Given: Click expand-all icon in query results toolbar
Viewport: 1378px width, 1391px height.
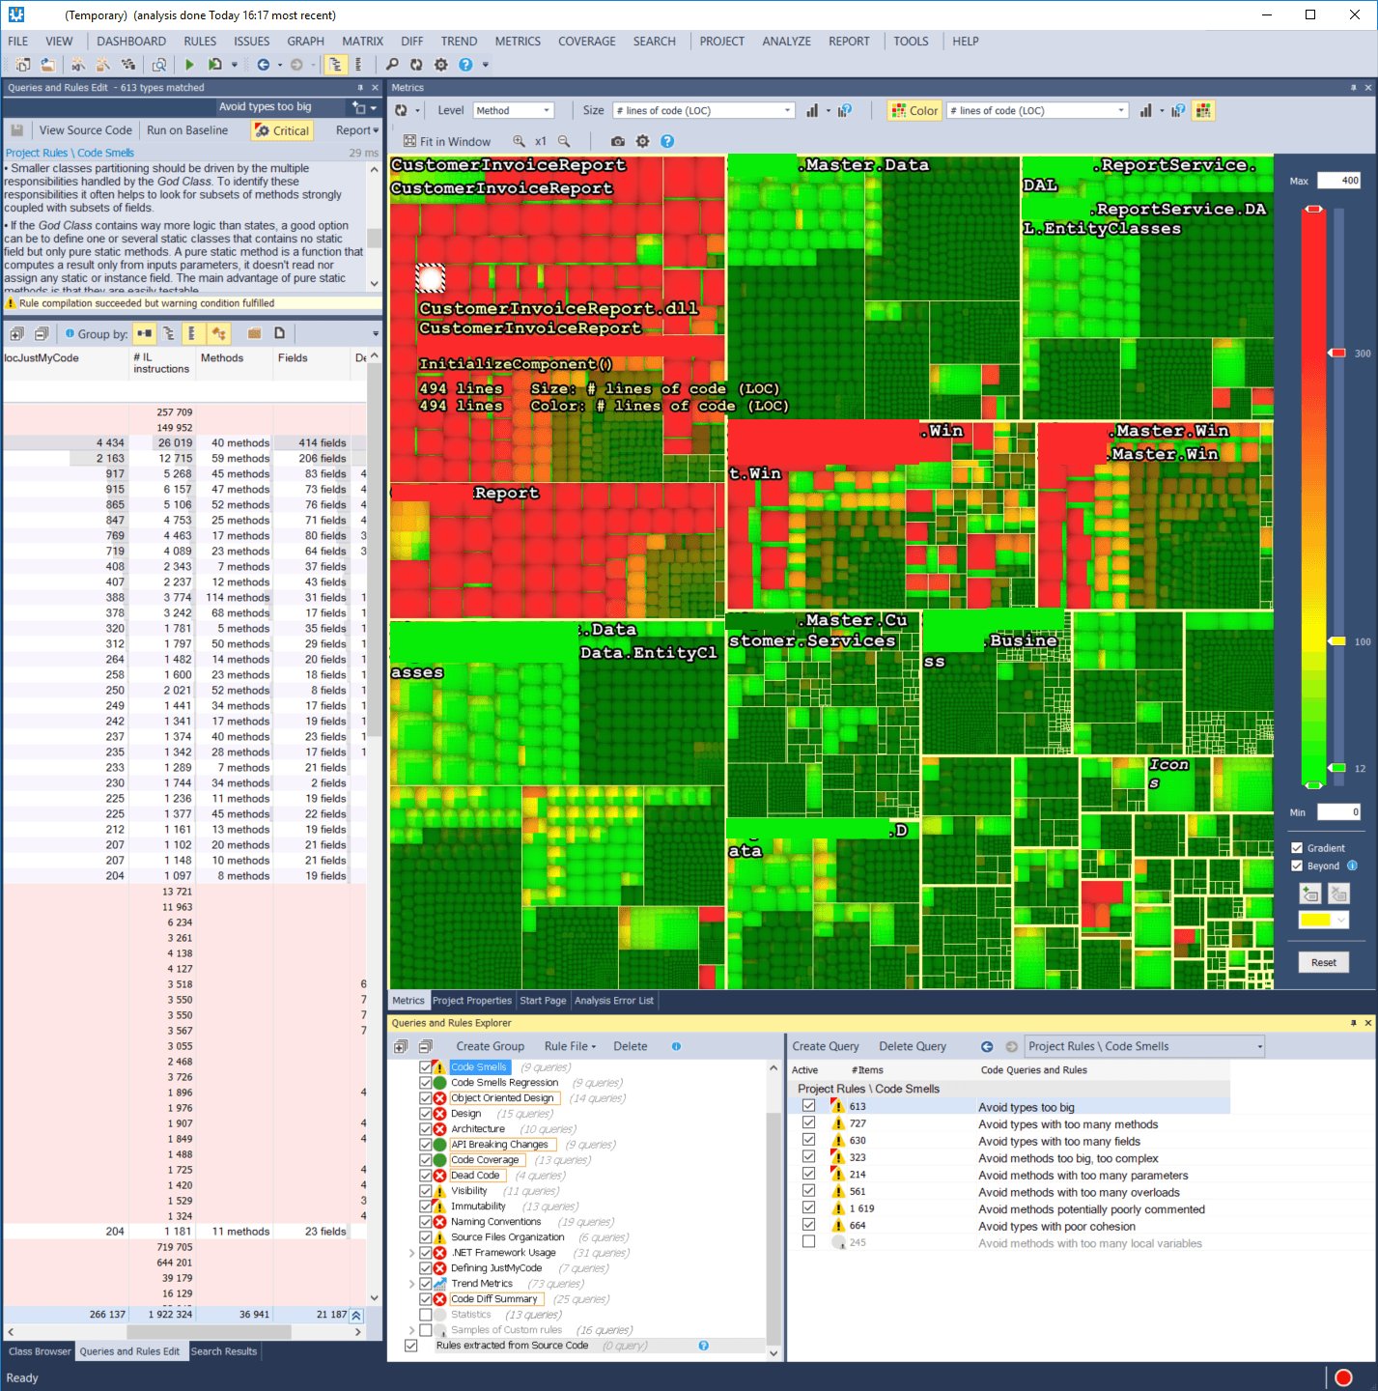Looking at the screenshot, I should tap(16, 334).
